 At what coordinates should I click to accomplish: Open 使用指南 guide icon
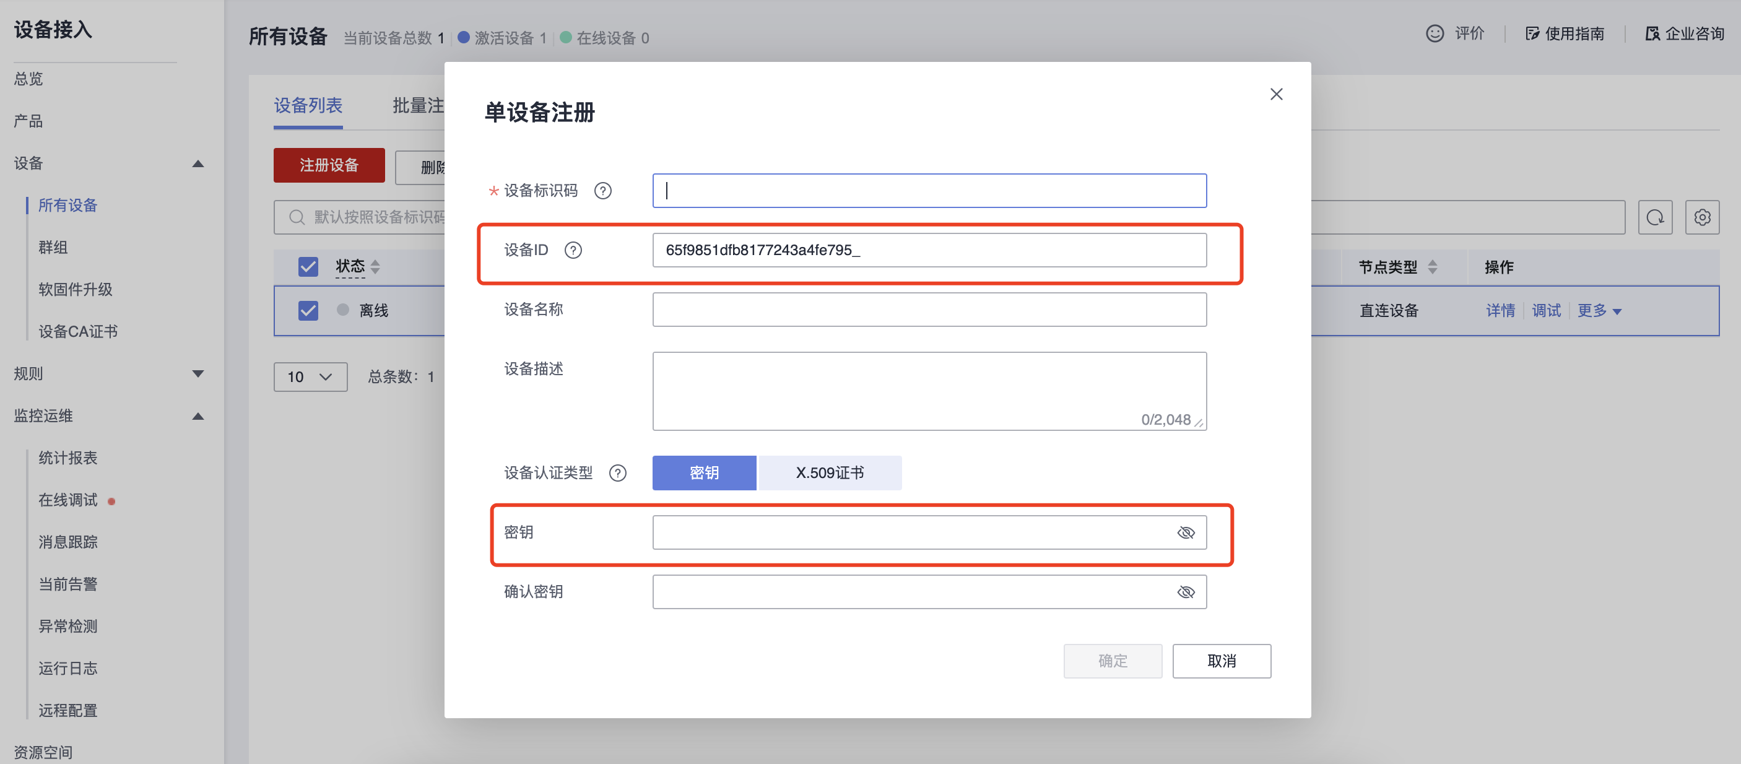tap(1532, 34)
